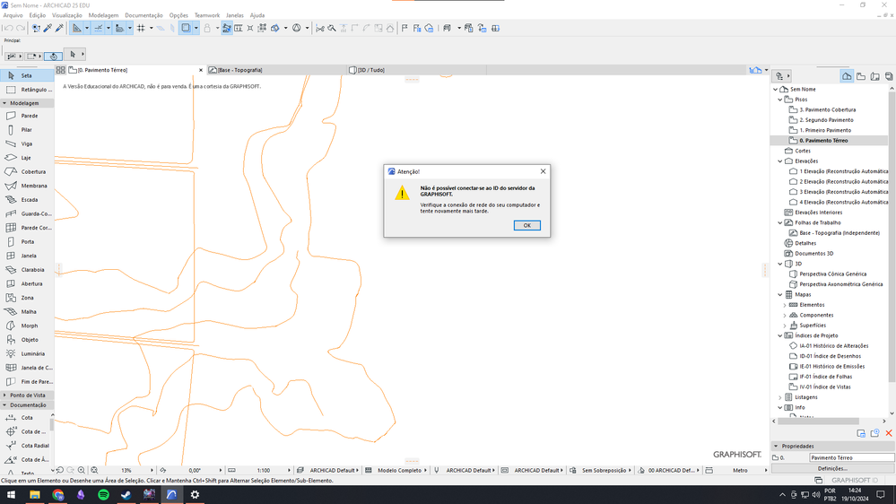
Task: Click the Definições... button
Action: [x=832, y=468]
